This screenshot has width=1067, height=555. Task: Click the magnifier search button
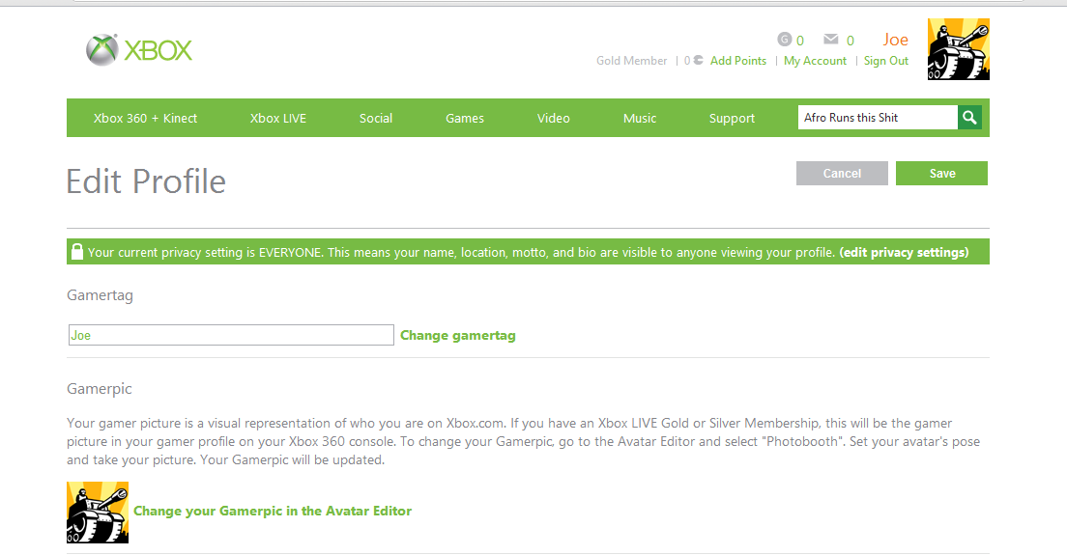point(969,118)
